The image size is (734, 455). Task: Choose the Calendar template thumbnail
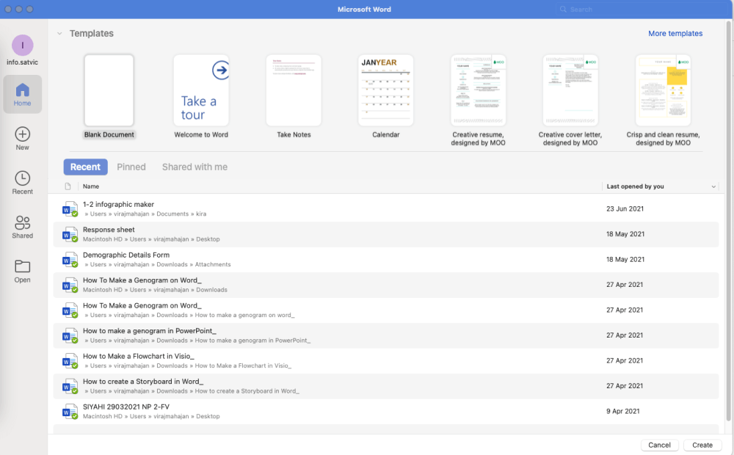[x=385, y=90]
